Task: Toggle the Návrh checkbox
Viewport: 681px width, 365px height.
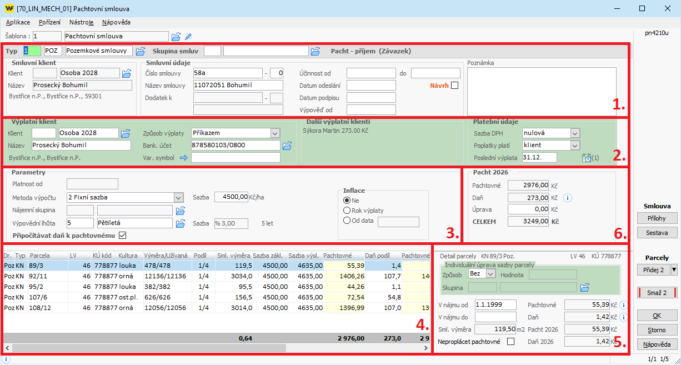Action: pyautogui.click(x=455, y=86)
